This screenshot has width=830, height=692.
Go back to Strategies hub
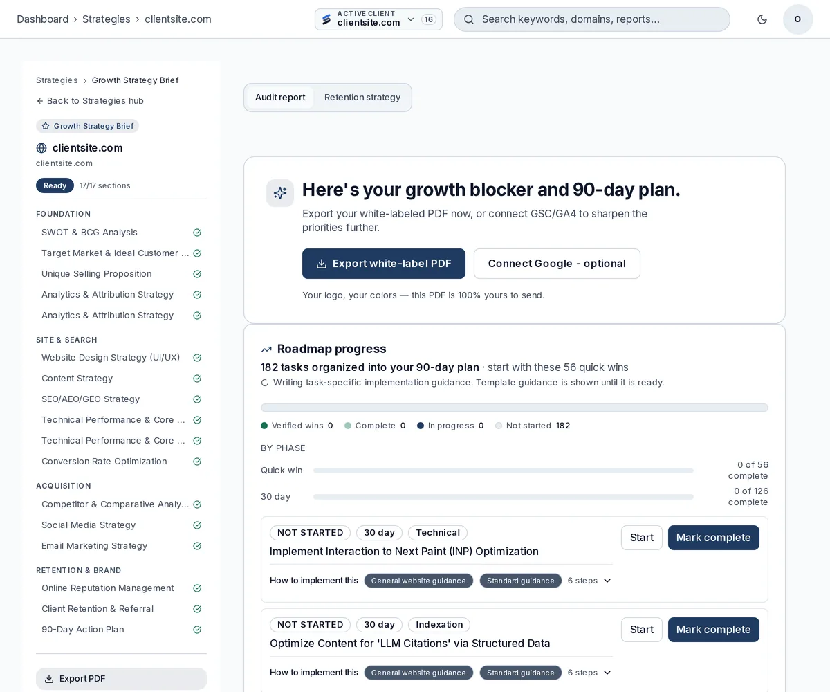tap(90, 101)
